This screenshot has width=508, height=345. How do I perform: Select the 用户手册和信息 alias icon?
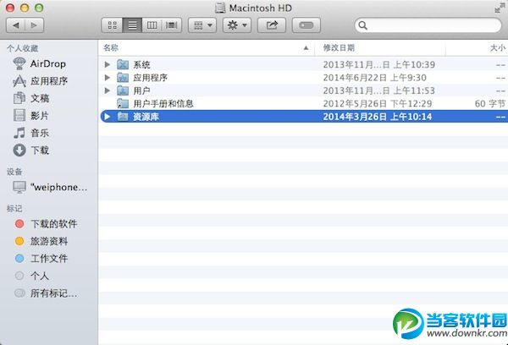point(123,103)
